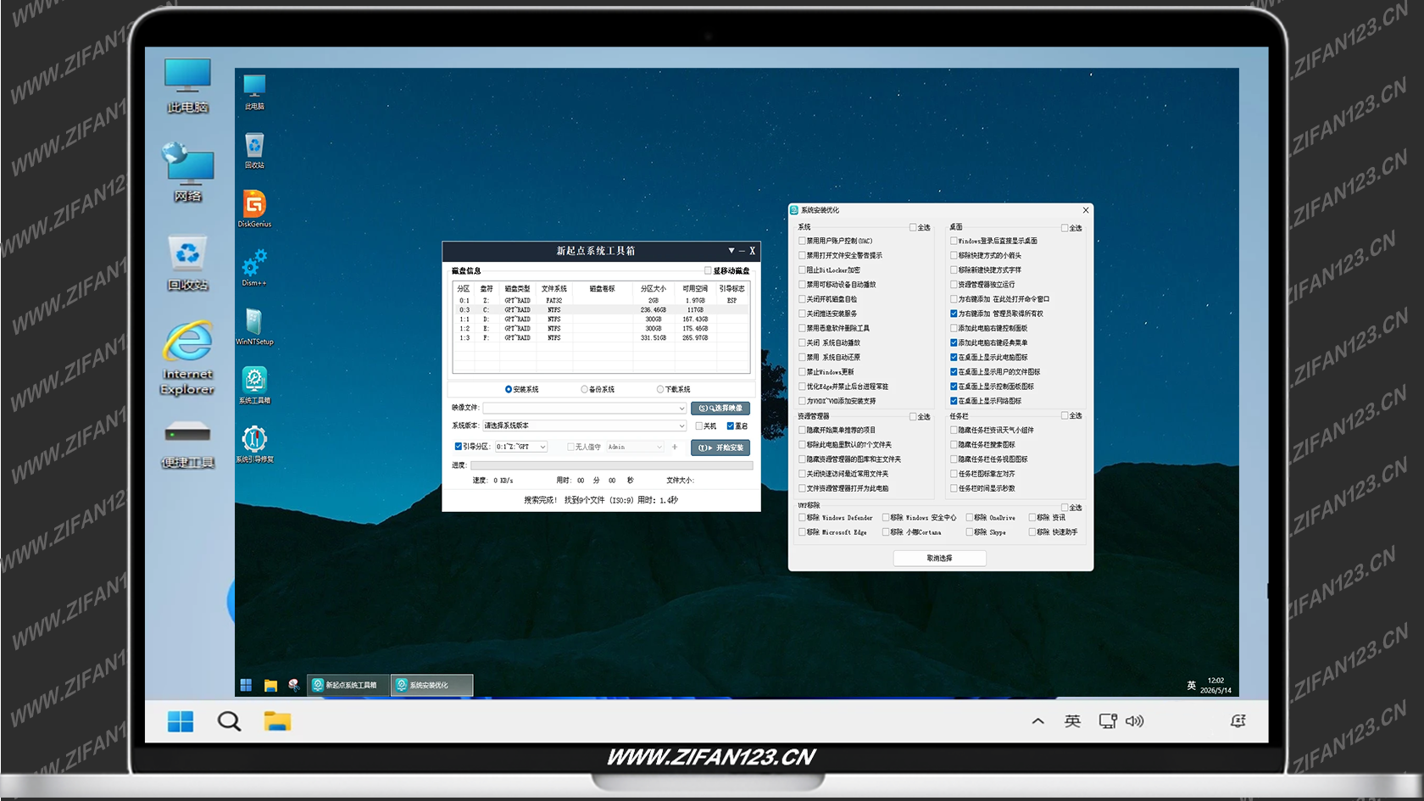Viewport: 1424px width, 801px height.
Task: Select the 安装系统 radio option
Action: 522,389
